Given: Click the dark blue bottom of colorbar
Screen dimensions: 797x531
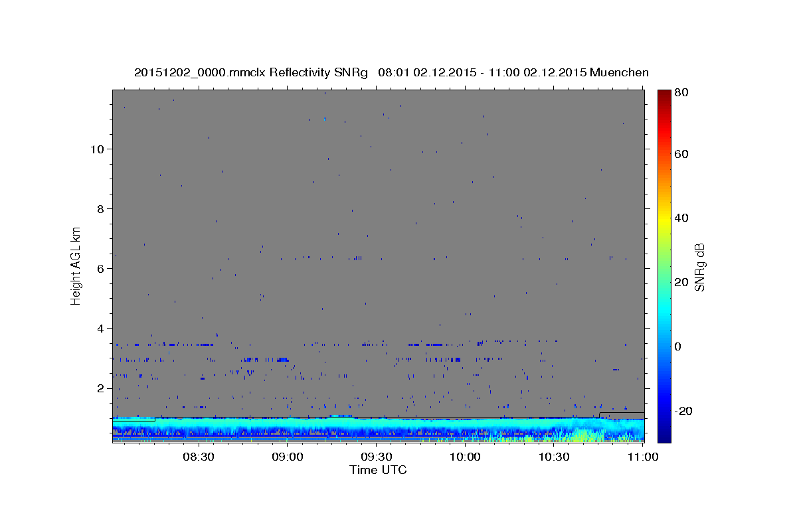Looking at the screenshot, I should (x=664, y=435).
